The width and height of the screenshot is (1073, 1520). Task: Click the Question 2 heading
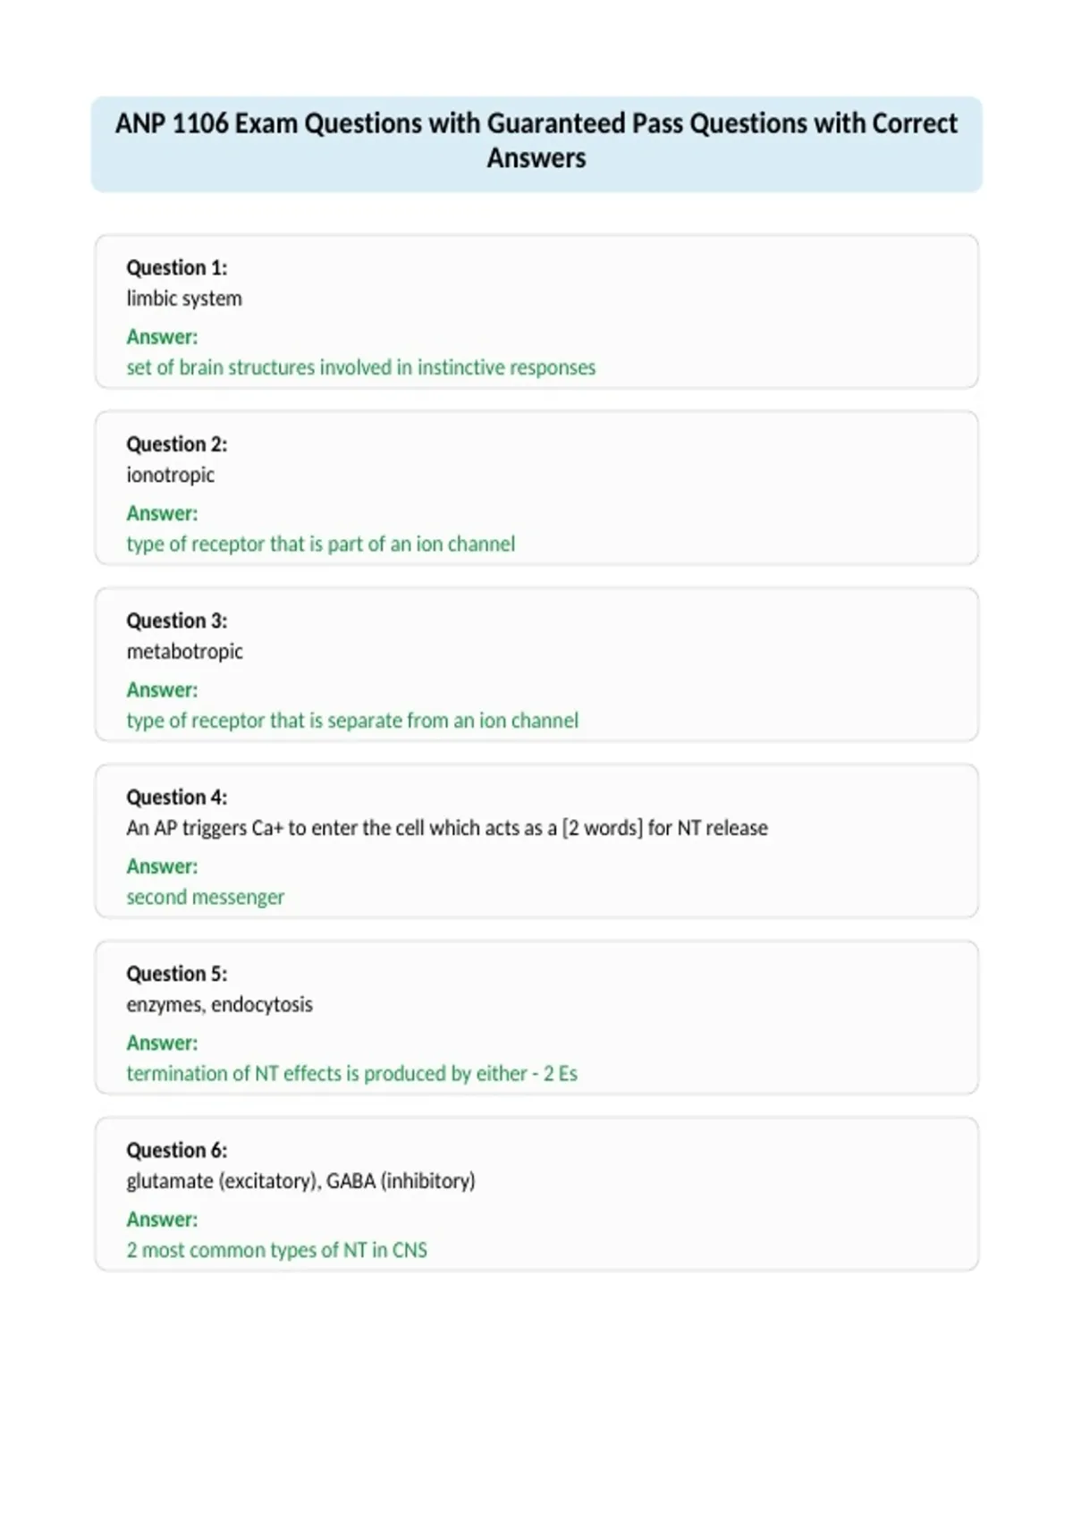click(177, 444)
